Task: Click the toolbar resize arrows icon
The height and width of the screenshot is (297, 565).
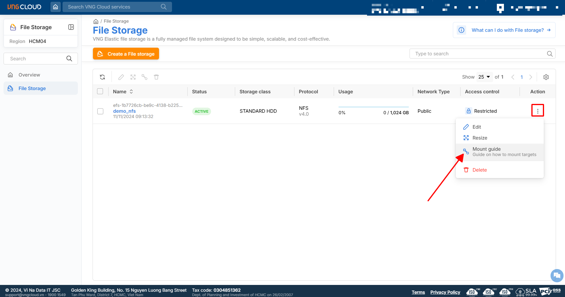Action: point(133,77)
